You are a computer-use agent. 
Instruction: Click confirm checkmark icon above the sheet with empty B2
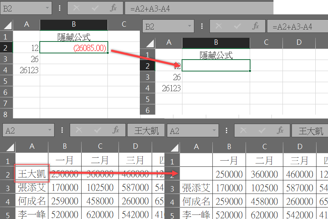coord(237,26)
